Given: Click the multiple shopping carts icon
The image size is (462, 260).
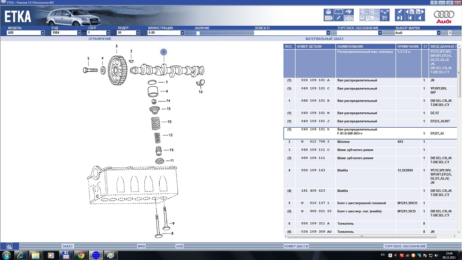Looking at the screenshot, I should tap(385, 12).
